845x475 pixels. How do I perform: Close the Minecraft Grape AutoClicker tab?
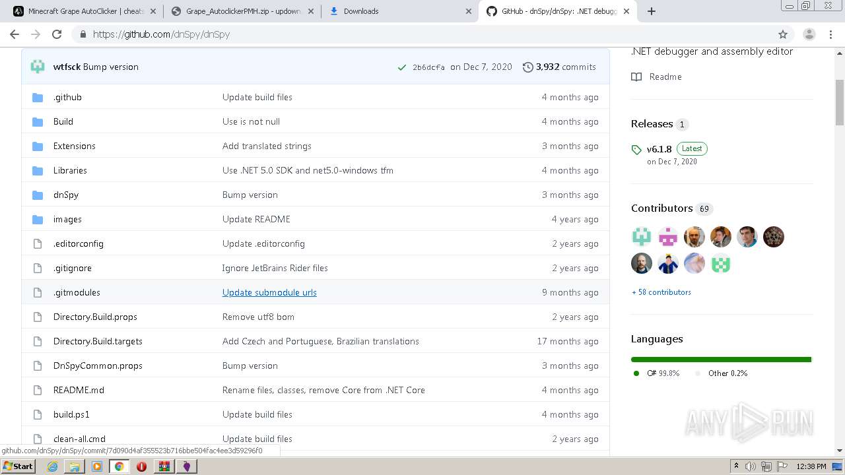click(153, 11)
